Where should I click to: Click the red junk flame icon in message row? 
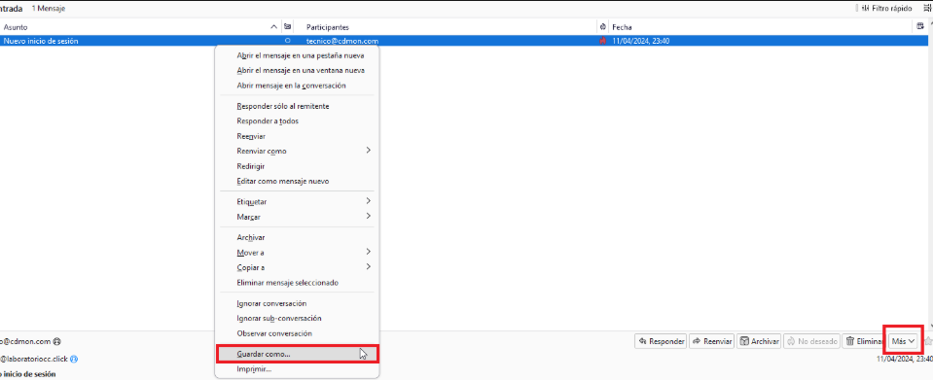click(x=603, y=41)
